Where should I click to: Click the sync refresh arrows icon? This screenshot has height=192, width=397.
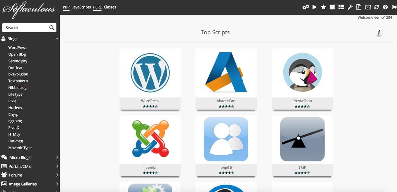click(376, 7)
